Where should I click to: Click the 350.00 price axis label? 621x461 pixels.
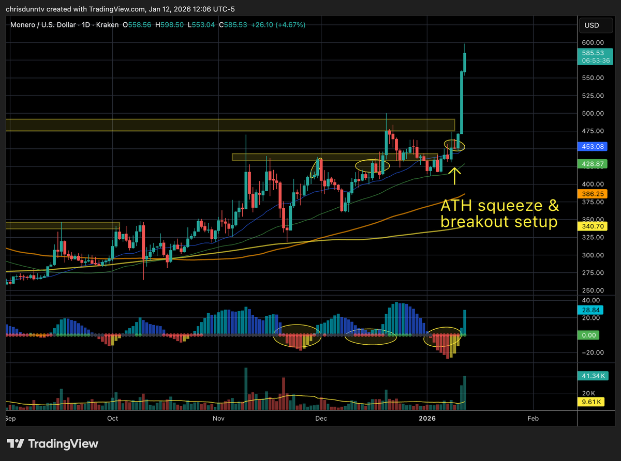(592, 220)
